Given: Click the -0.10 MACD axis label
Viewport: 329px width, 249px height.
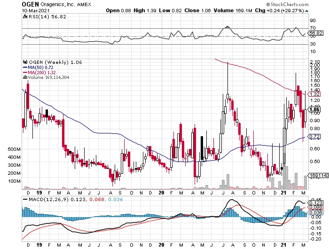Looking at the screenshot, I should 314,228.
